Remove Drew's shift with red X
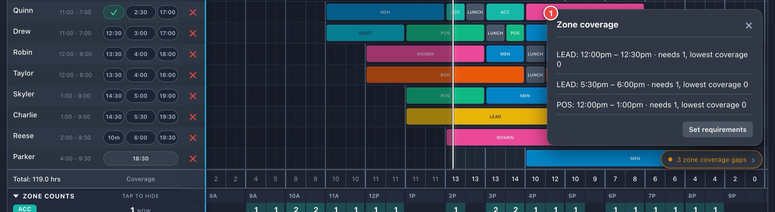775x212 pixels. tap(193, 33)
